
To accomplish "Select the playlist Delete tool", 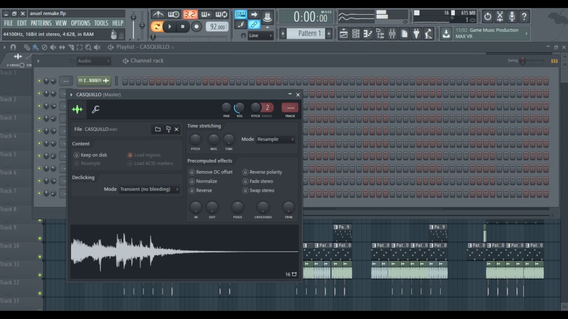I will coord(44,47).
